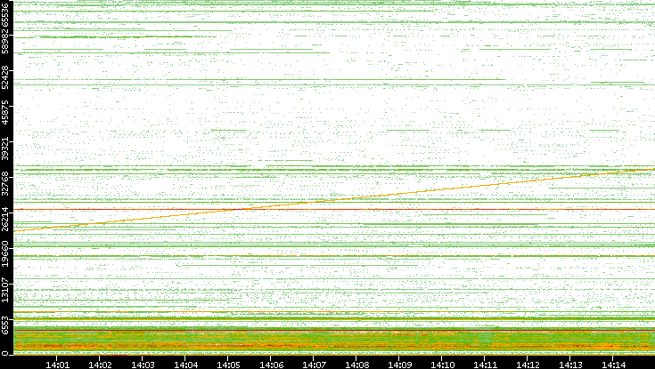
Task: Select the 39321 value on vertical axis
Action: [x=5, y=148]
